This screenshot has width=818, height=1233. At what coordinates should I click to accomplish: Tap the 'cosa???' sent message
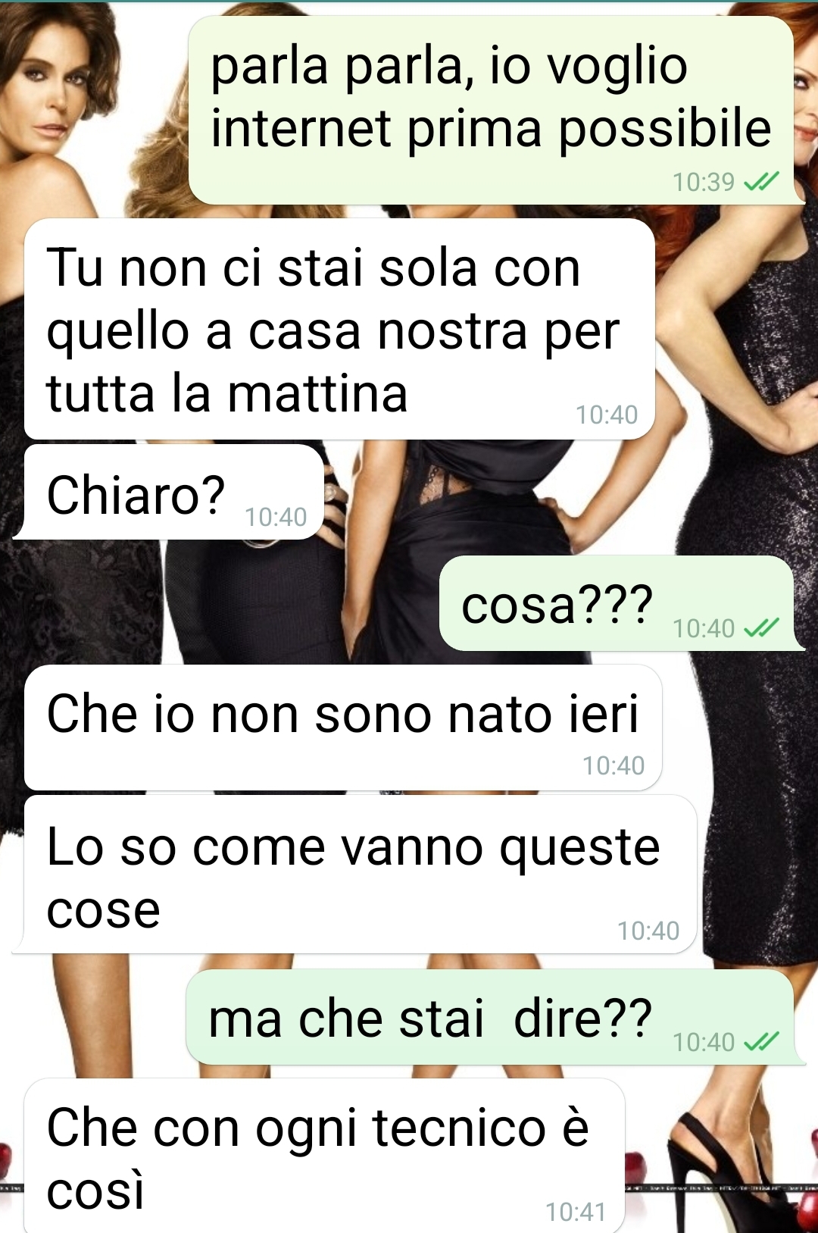tap(617, 602)
